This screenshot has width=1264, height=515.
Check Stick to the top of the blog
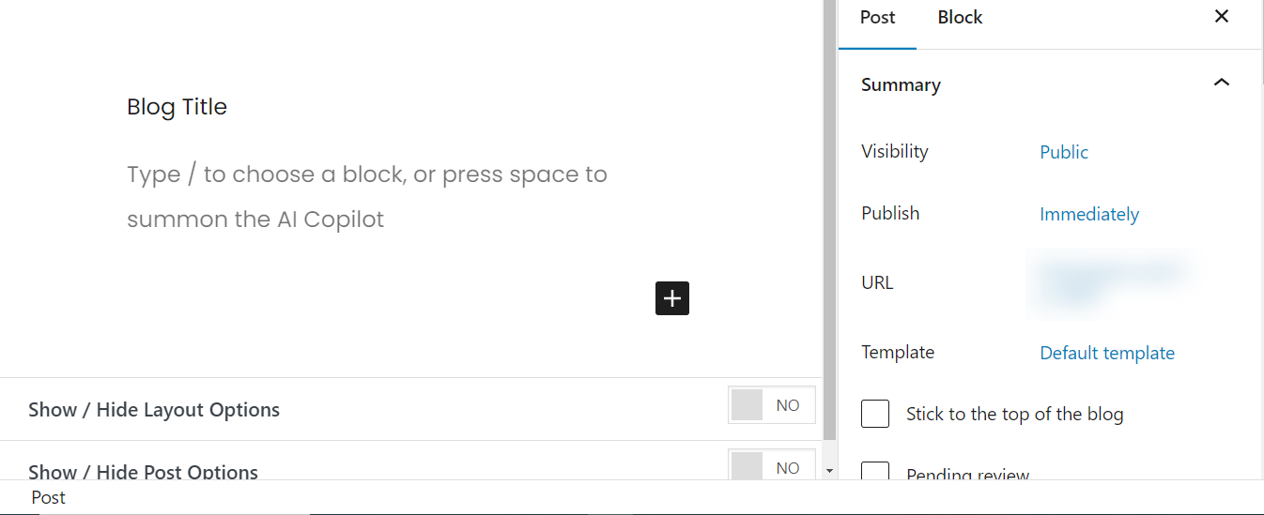875,414
